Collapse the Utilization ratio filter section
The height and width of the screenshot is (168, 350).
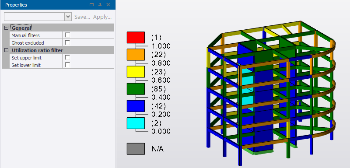[x=6, y=50]
